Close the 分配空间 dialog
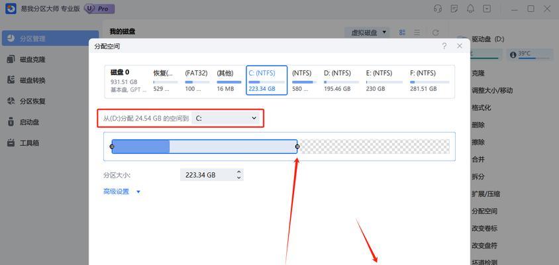Image resolution: width=559 pixels, height=265 pixels. (x=460, y=46)
